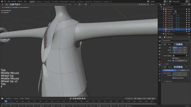Toggle Mirror modifier edit mode display icon
Image resolution: width=191 pixels, height=107 pixels.
[177, 44]
